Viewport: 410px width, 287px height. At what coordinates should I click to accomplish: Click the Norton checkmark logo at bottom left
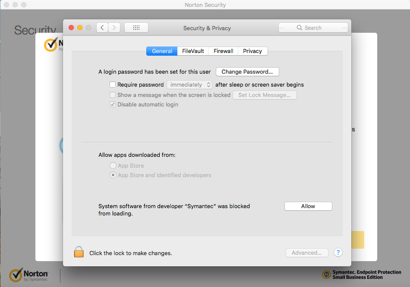click(16, 275)
